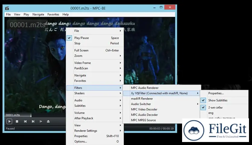Close the MPC-BE window
This screenshot has height=145, width=252.
tap(170, 7)
